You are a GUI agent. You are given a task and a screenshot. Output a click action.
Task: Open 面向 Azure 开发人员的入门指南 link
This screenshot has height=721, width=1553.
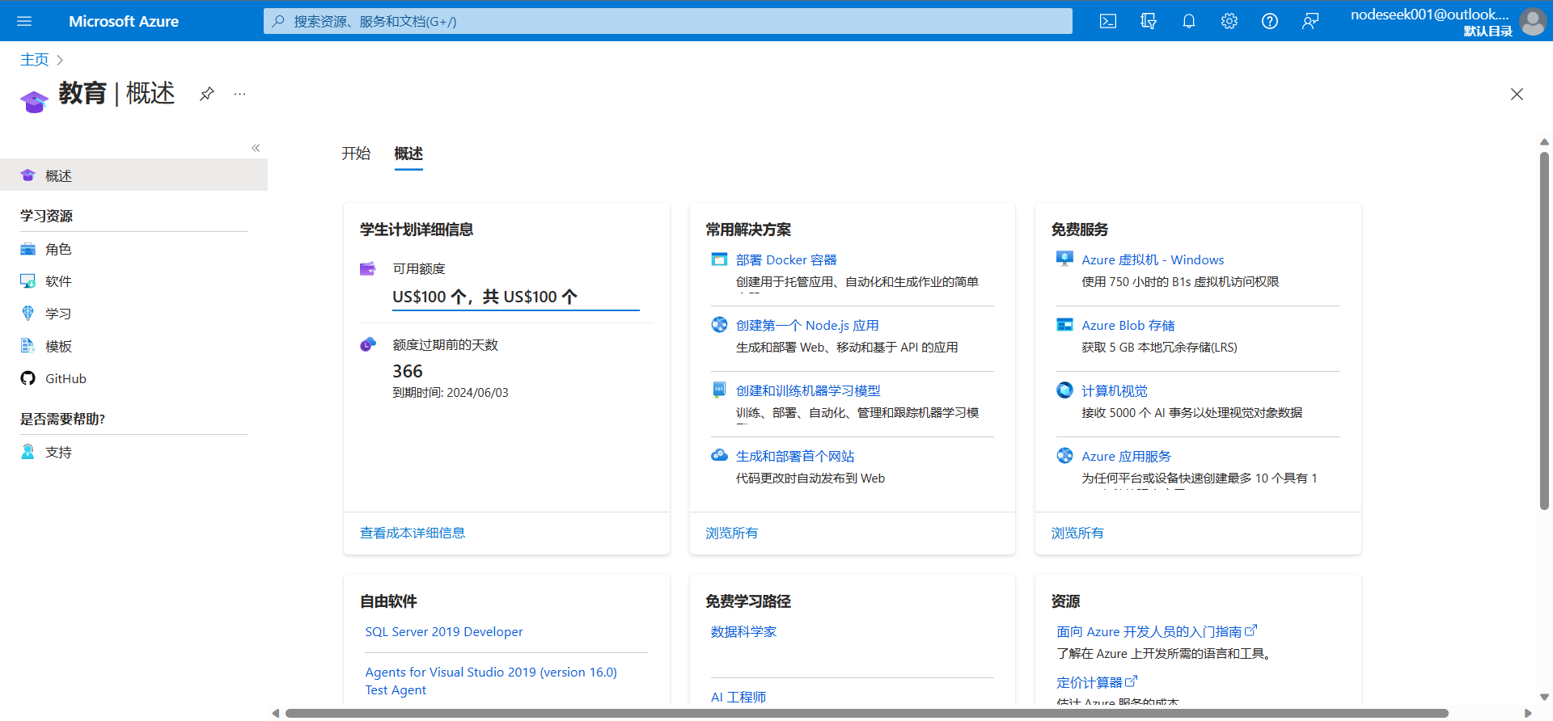(x=1157, y=631)
